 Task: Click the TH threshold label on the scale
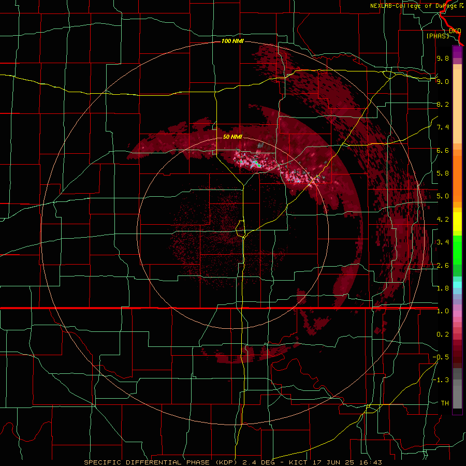pos(445,403)
